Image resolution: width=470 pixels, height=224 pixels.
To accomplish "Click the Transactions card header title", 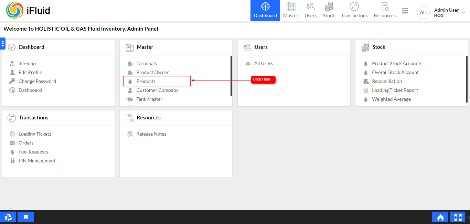I will coord(34,118).
